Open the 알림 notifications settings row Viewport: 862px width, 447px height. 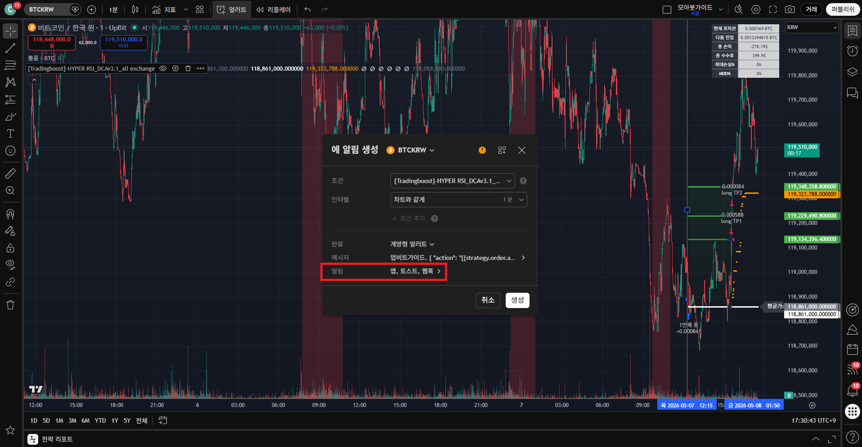pyautogui.click(x=384, y=271)
